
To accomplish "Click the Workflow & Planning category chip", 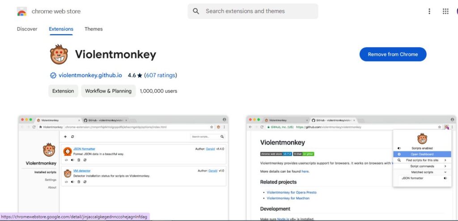I will (108, 91).
